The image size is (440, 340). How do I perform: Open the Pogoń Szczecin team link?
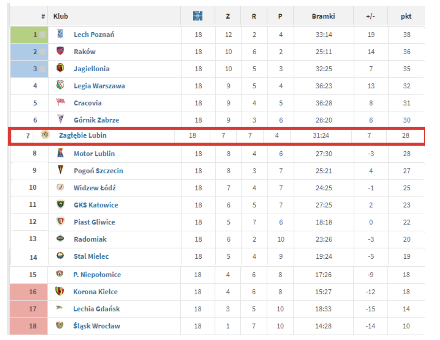pyautogui.click(x=98, y=171)
